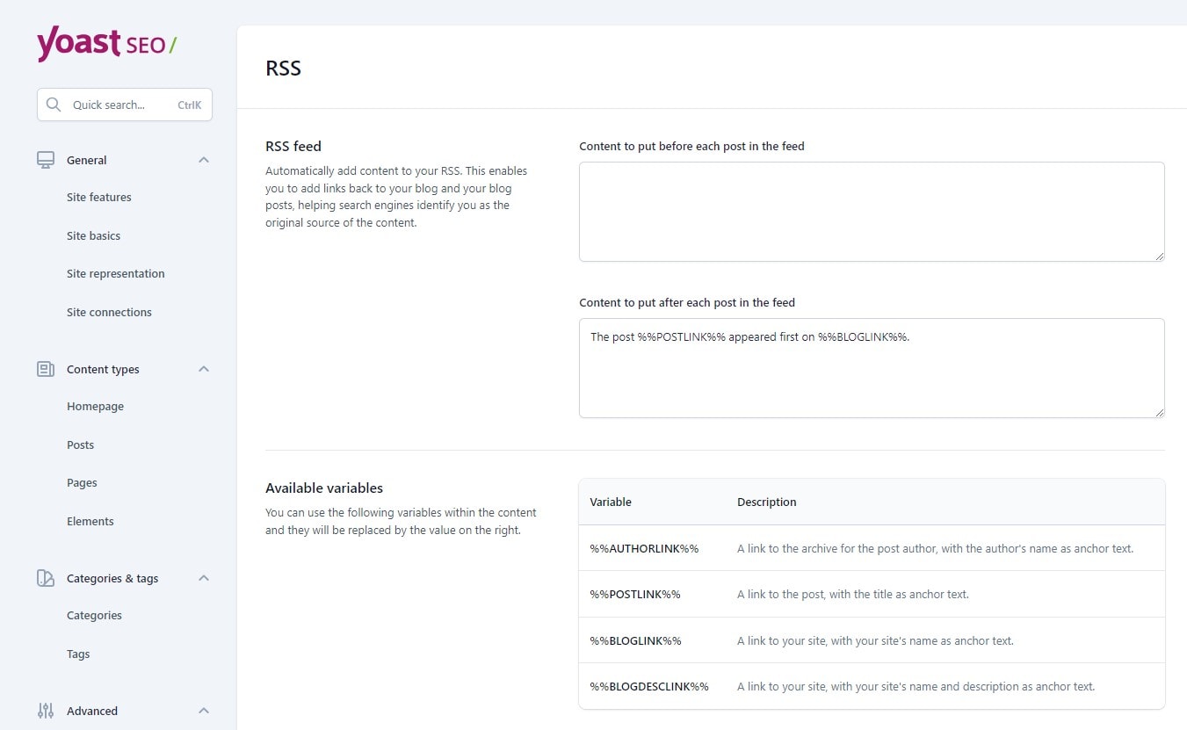This screenshot has width=1187, height=730.
Task: Click the Categories & tags heading
Action: coord(112,579)
